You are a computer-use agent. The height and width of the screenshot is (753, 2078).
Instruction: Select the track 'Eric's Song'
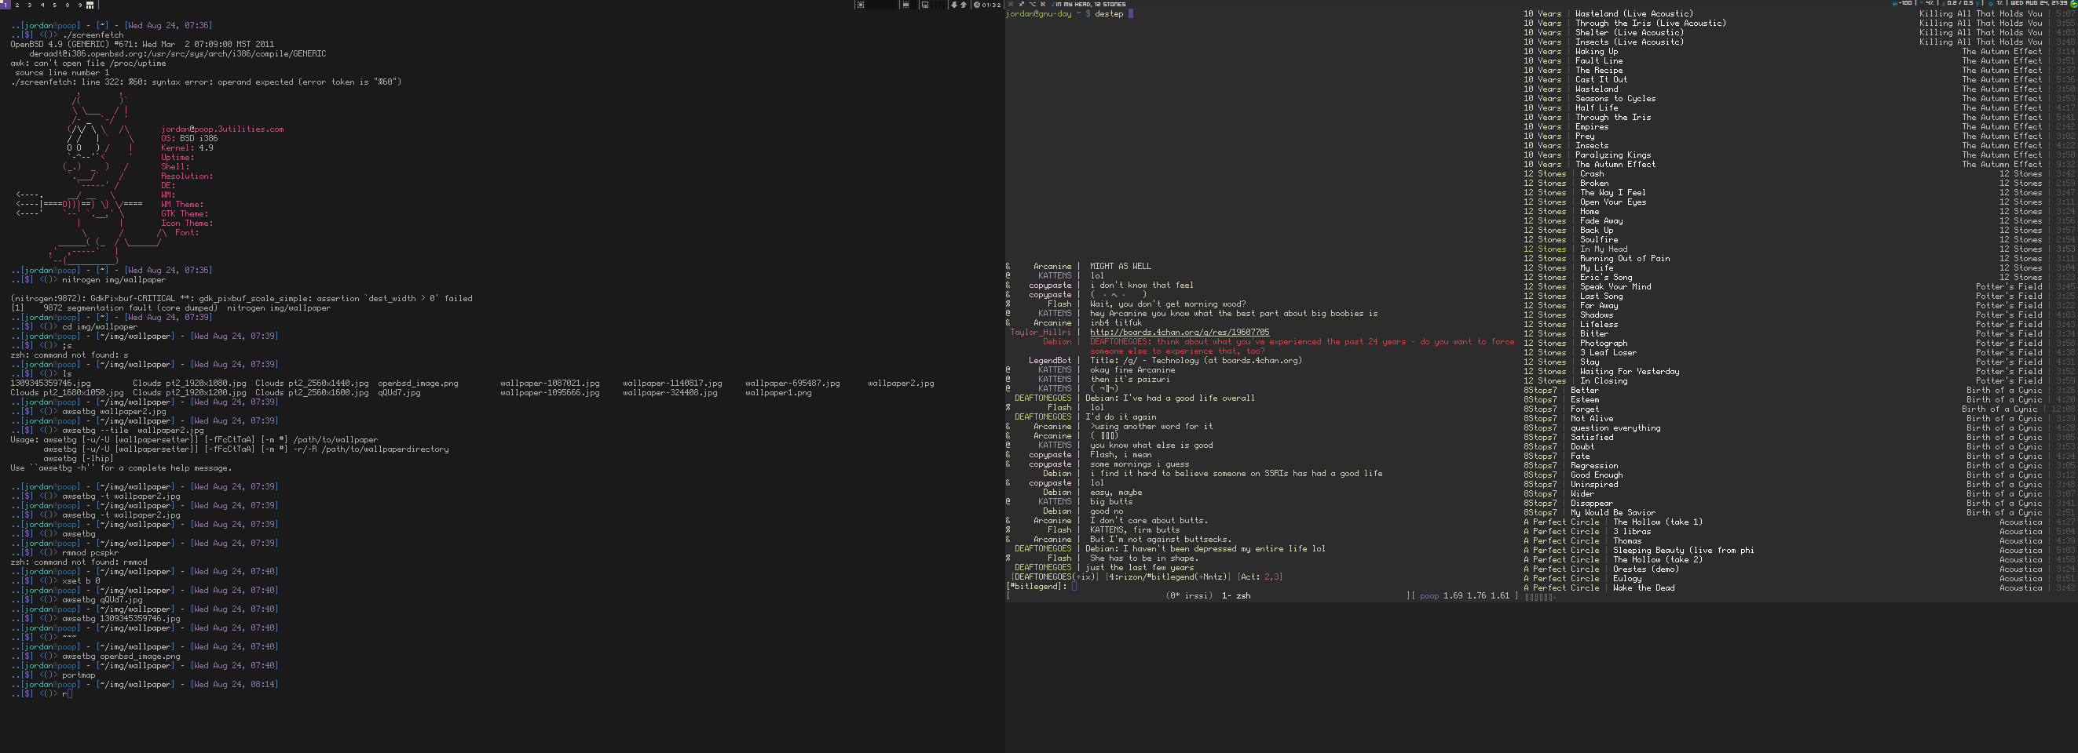[x=1606, y=277]
